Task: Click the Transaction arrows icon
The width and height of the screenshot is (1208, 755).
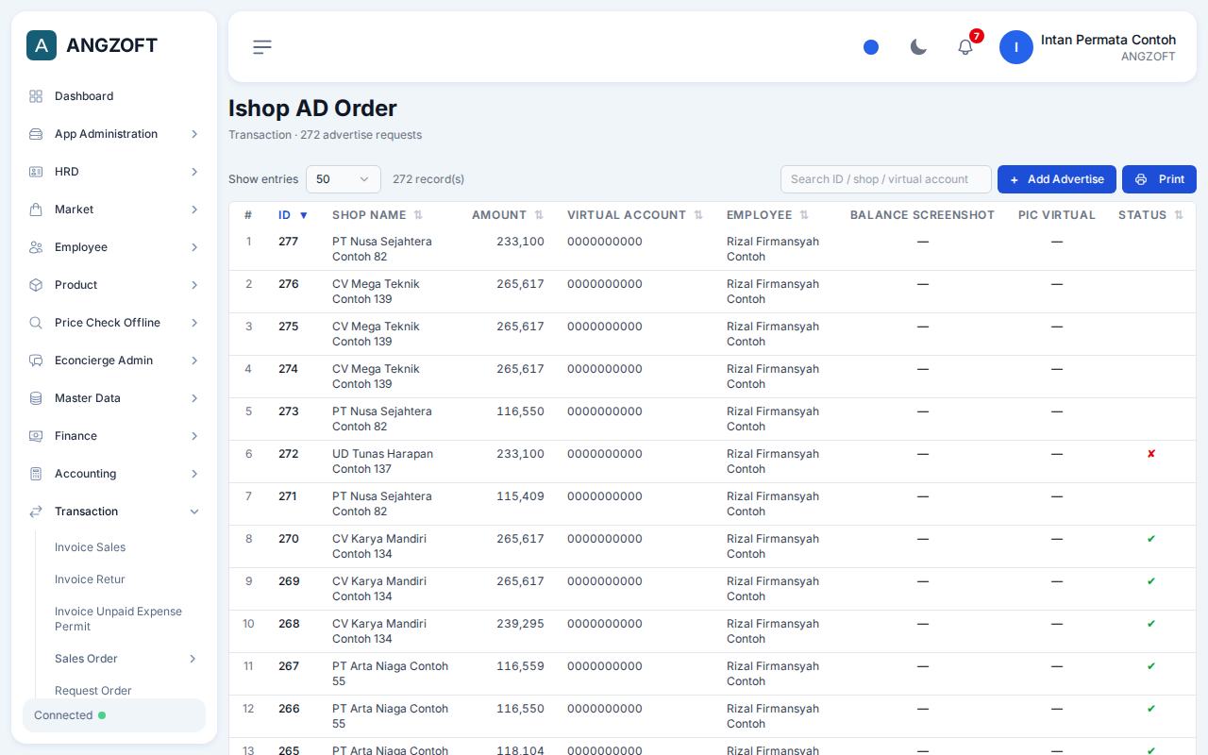Action: (36, 512)
